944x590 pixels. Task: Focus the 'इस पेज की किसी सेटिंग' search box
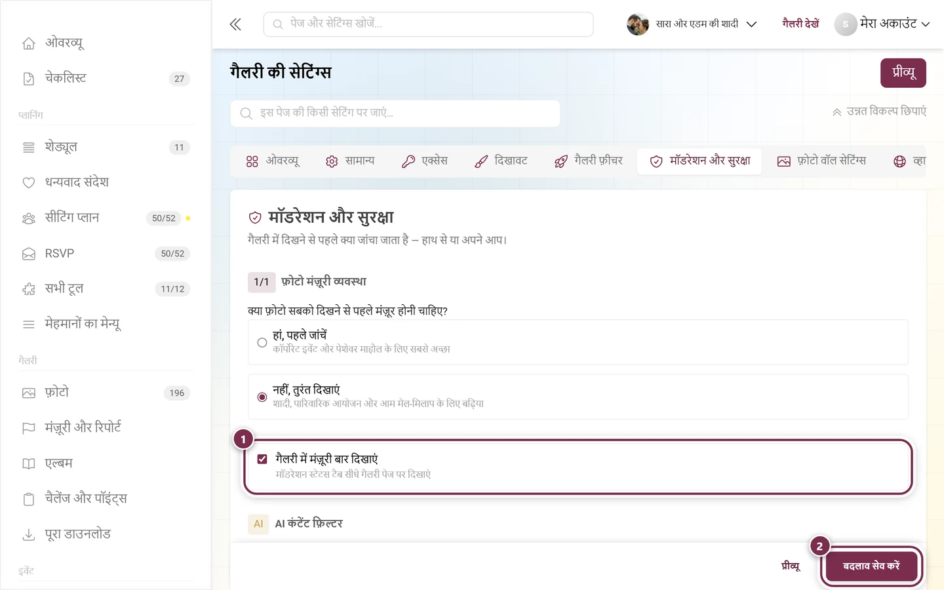[395, 113]
